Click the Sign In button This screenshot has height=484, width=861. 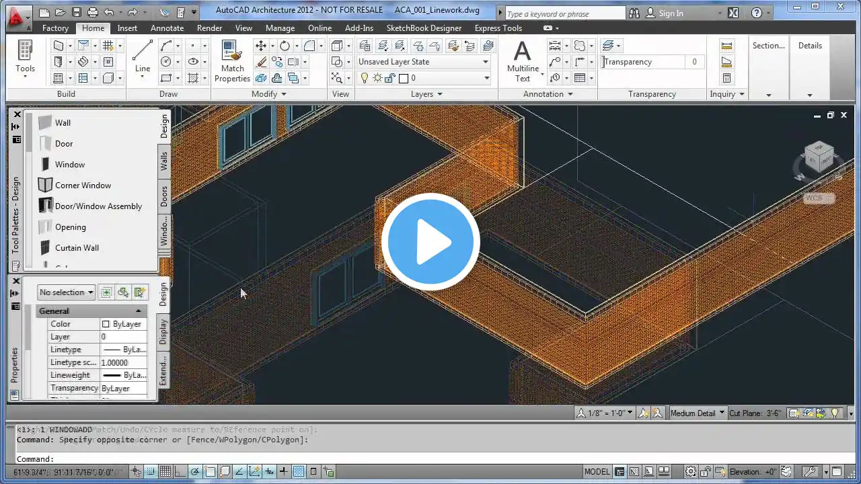[x=670, y=13]
